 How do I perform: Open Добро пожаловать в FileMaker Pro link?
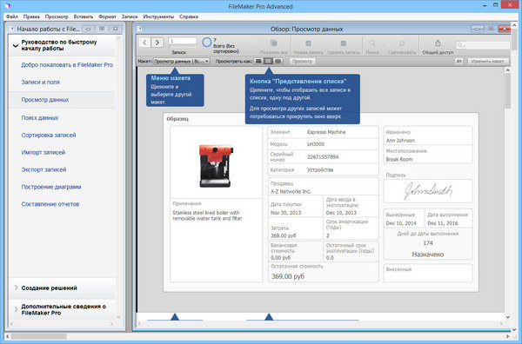coord(67,65)
